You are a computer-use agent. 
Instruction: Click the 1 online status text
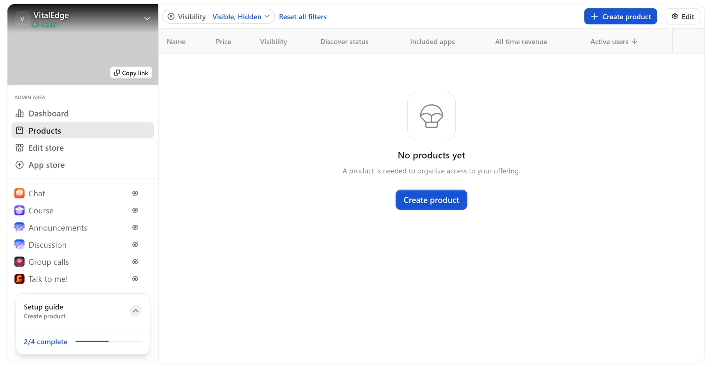(48, 25)
